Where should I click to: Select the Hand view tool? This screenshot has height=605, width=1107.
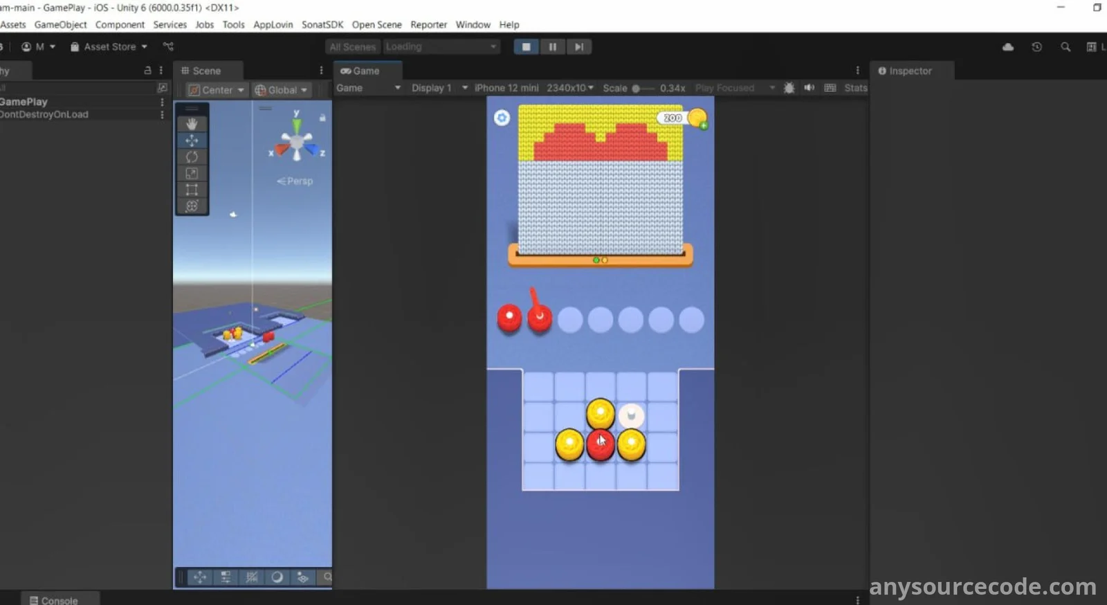pyautogui.click(x=192, y=124)
